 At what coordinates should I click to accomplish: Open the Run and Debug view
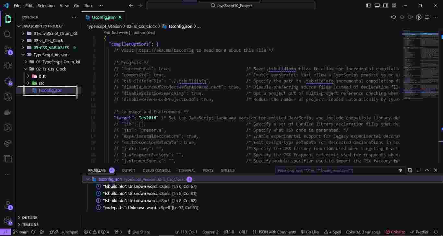click(x=8, y=65)
